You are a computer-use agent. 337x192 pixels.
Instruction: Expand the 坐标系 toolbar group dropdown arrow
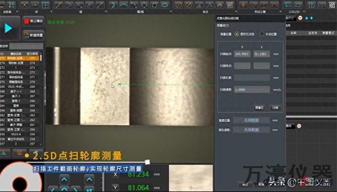(x=17, y=12)
